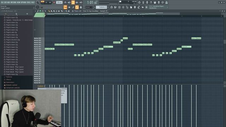This screenshot has height=127, width=226.
Task: Toggle overdub blend recording
Action: [77, 2]
